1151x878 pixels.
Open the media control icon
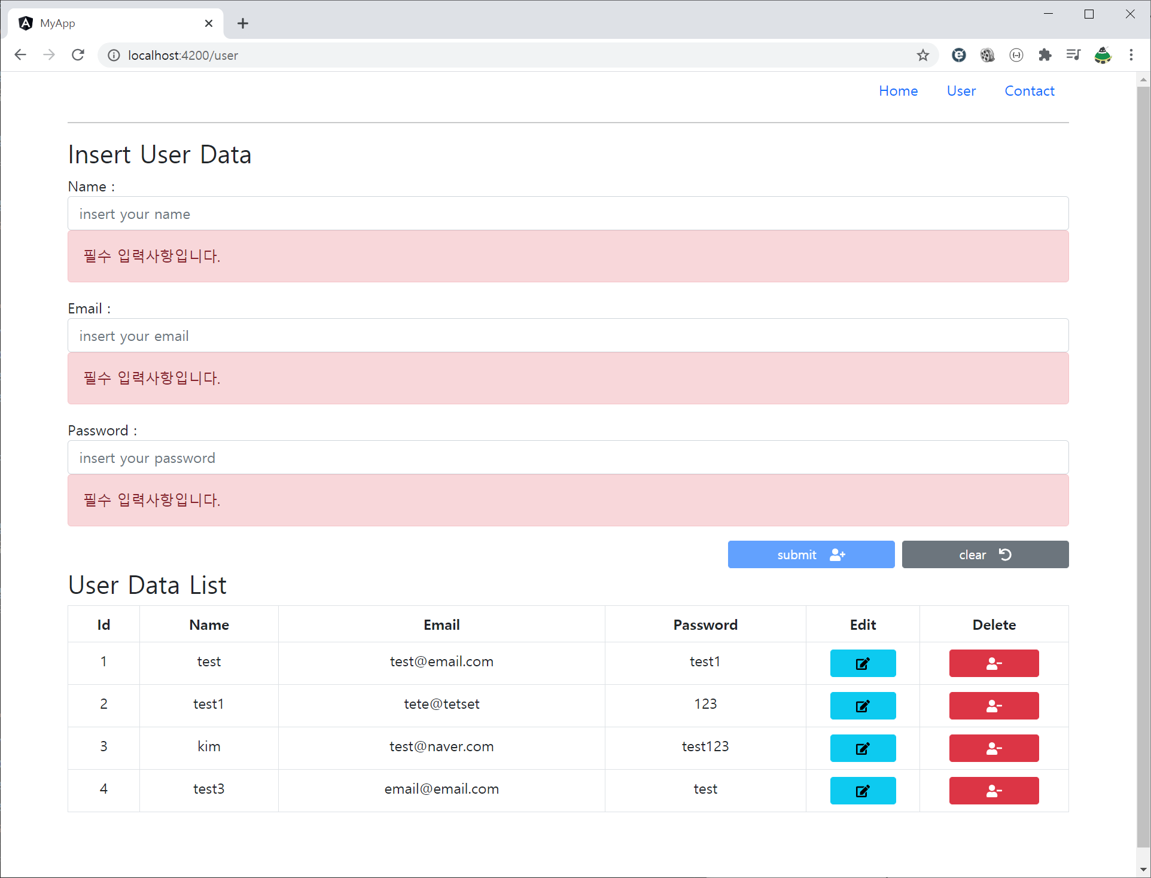click(x=1073, y=55)
